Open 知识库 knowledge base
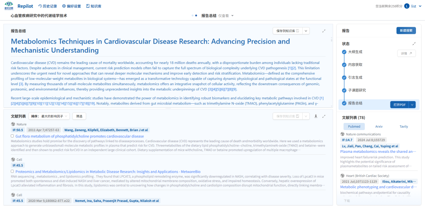This screenshot has height=209, width=425. click(94, 6)
